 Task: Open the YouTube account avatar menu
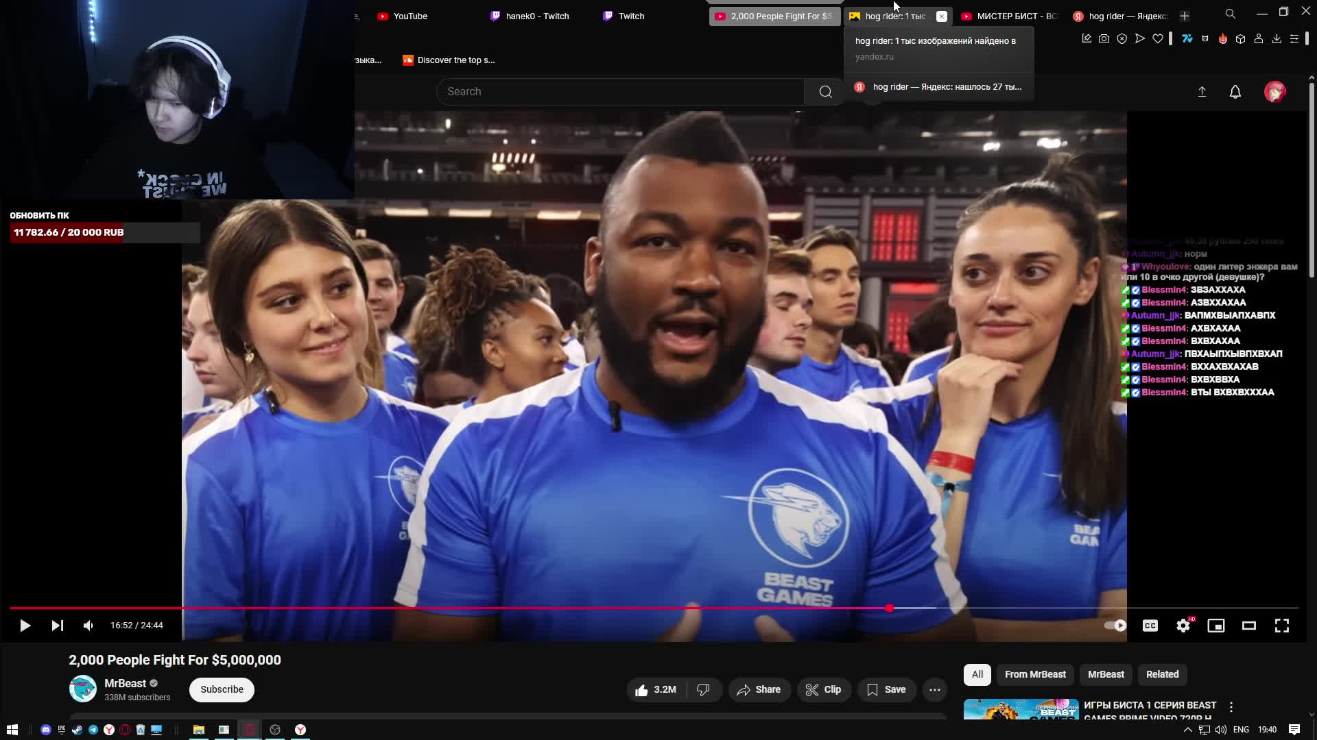click(1275, 92)
